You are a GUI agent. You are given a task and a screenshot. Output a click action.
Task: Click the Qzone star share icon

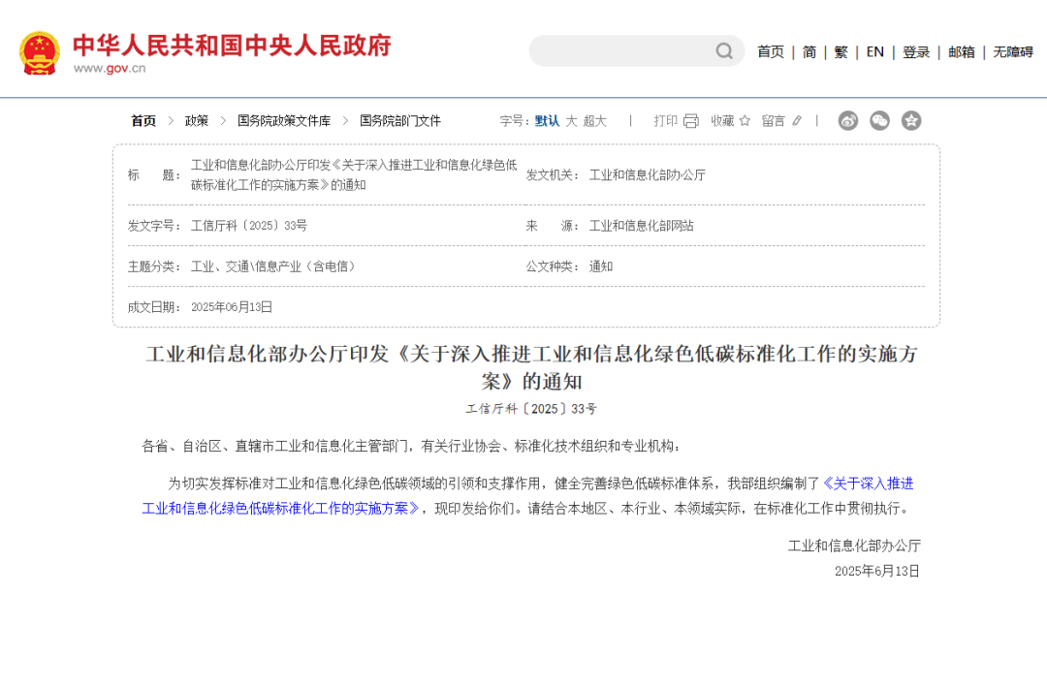[911, 120]
